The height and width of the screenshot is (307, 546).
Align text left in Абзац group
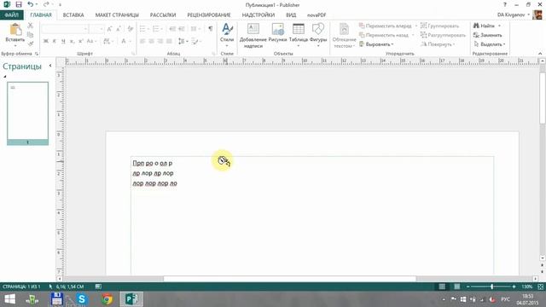pyautogui.click(x=142, y=41)
